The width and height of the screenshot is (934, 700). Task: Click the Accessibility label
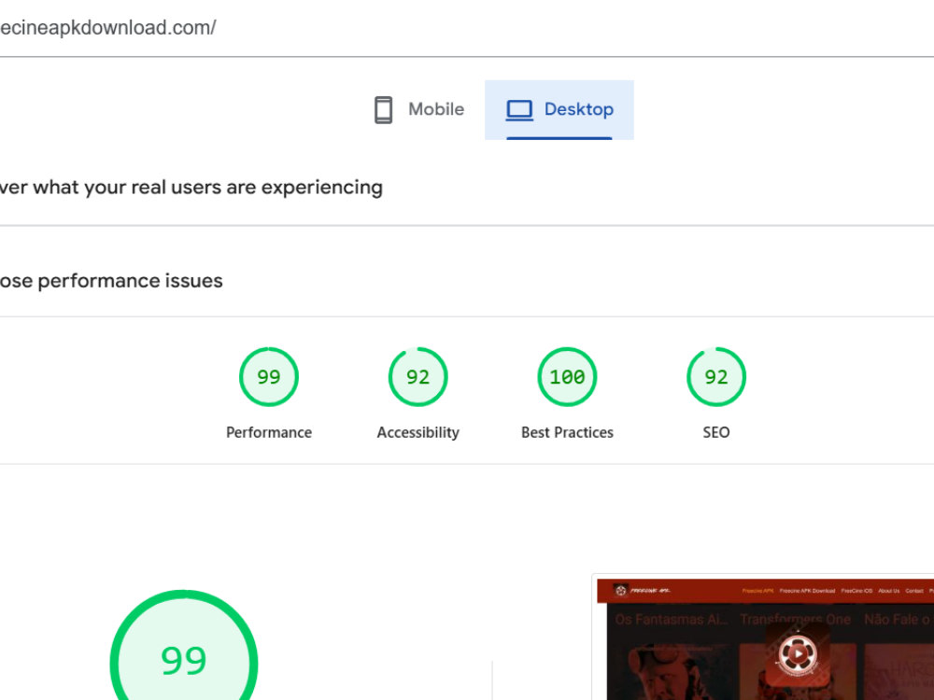click(x=418, y=432)
